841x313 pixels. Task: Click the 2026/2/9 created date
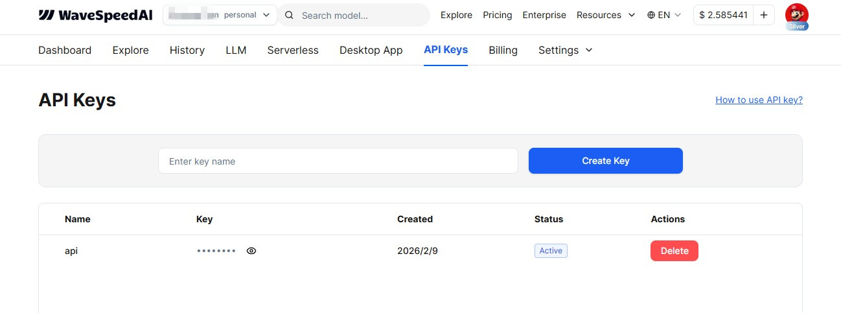click(x=416, y=251)
